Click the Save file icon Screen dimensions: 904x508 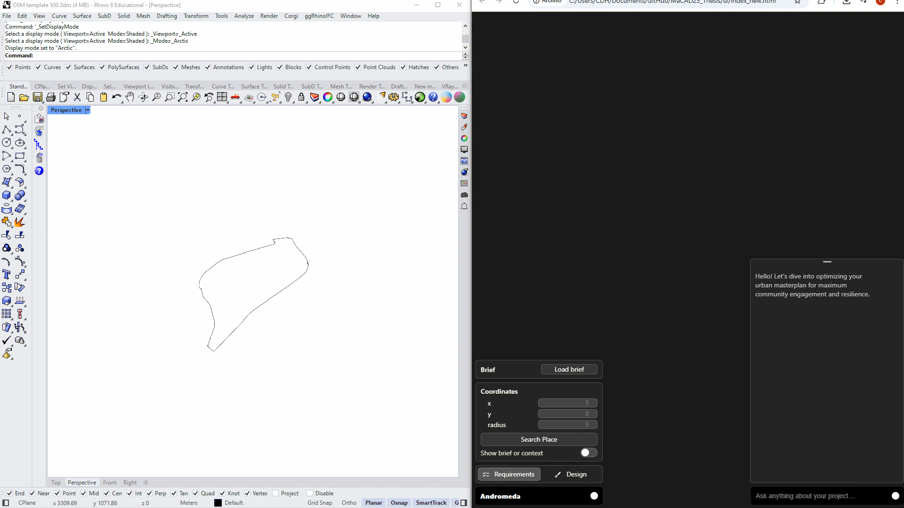[37, 97]
